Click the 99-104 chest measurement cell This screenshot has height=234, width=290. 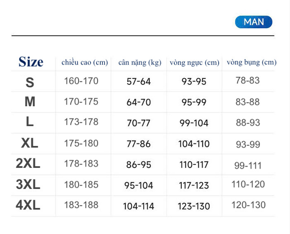click(194, 123)
